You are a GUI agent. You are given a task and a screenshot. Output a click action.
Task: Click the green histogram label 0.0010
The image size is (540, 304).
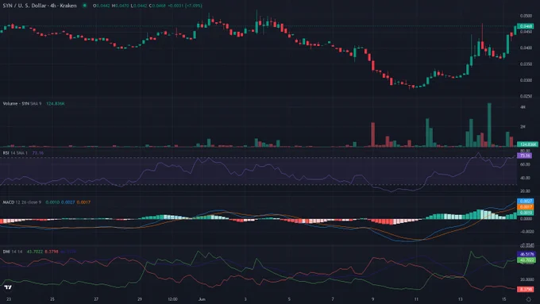coord(526,213)
